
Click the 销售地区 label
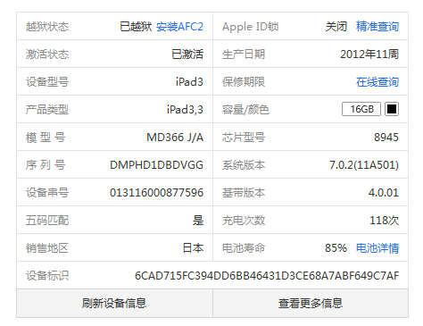[x=47, y=248]
